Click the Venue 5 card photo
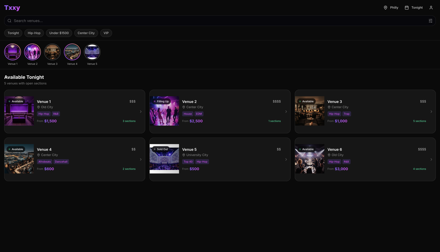The width and height of the screenshot is (440, 252). click(x=164, y=159)
